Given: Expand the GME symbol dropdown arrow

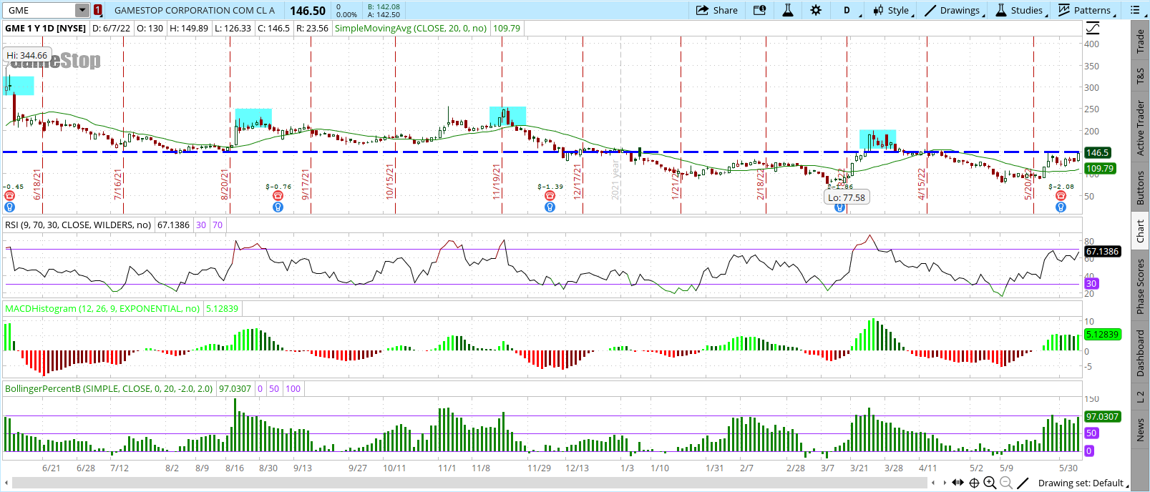Looking at the screenshot, I should [x=82, y=10].
